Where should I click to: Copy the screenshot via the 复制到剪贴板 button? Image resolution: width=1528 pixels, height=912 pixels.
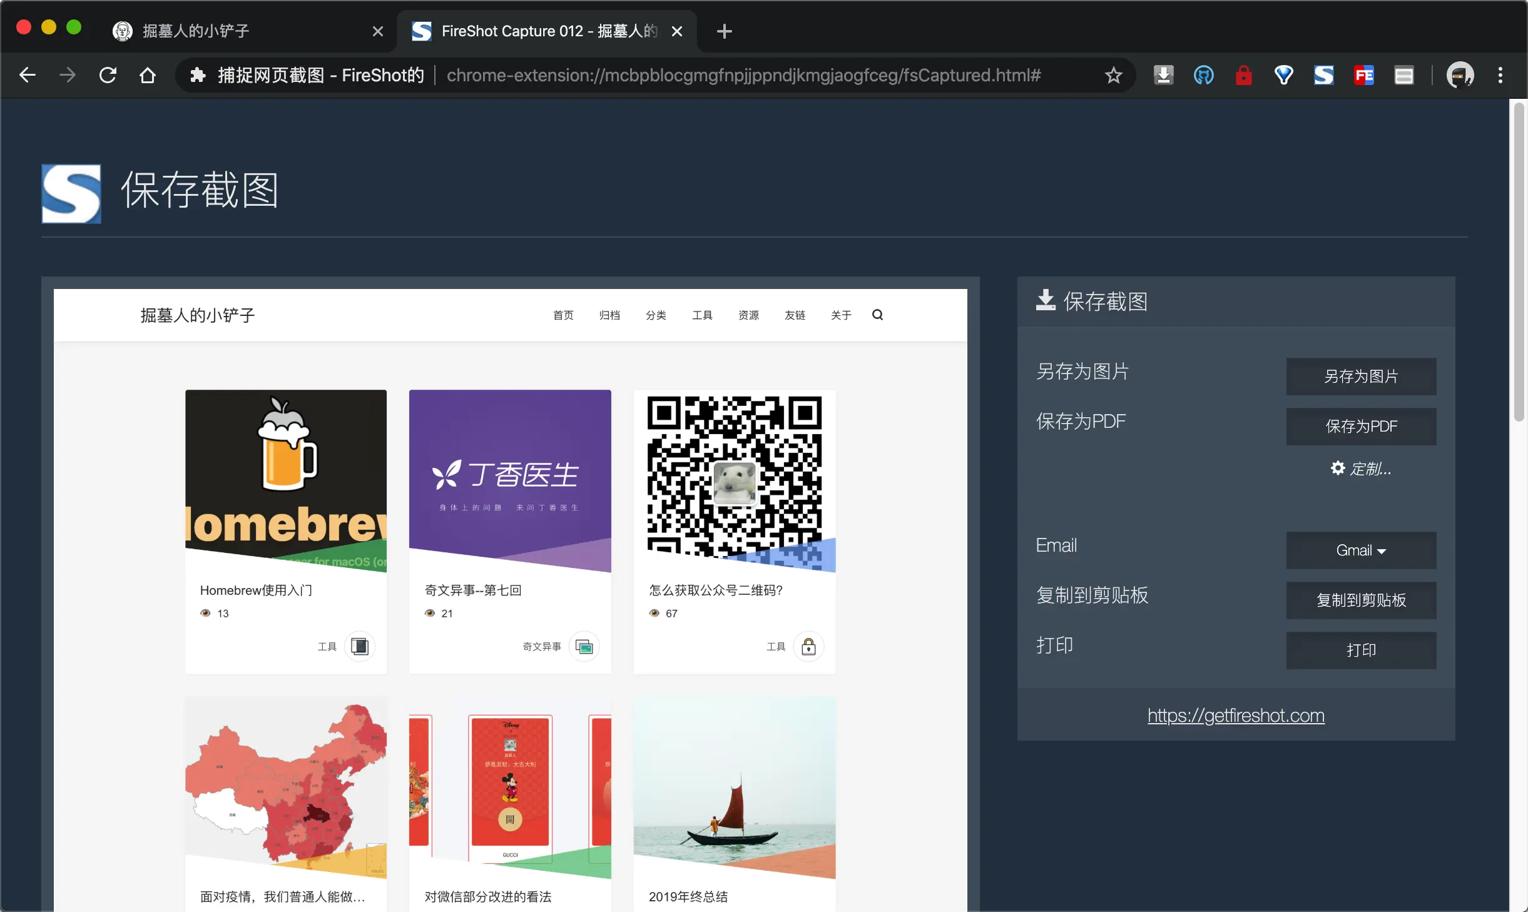click(1360, 600)
